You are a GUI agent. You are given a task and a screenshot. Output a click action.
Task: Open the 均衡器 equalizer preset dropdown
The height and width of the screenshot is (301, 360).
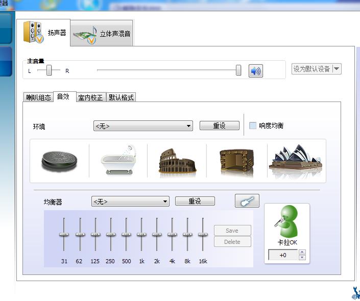tap(130, 202)
